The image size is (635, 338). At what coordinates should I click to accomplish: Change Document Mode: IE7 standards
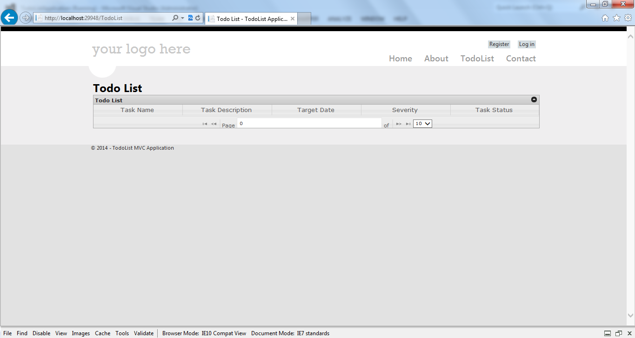[x=290, y=333]
